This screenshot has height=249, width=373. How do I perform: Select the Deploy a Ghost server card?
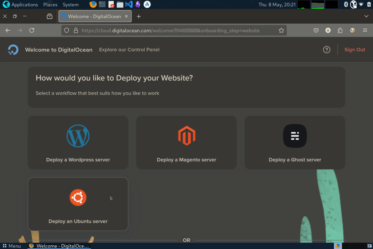(295, 142)
